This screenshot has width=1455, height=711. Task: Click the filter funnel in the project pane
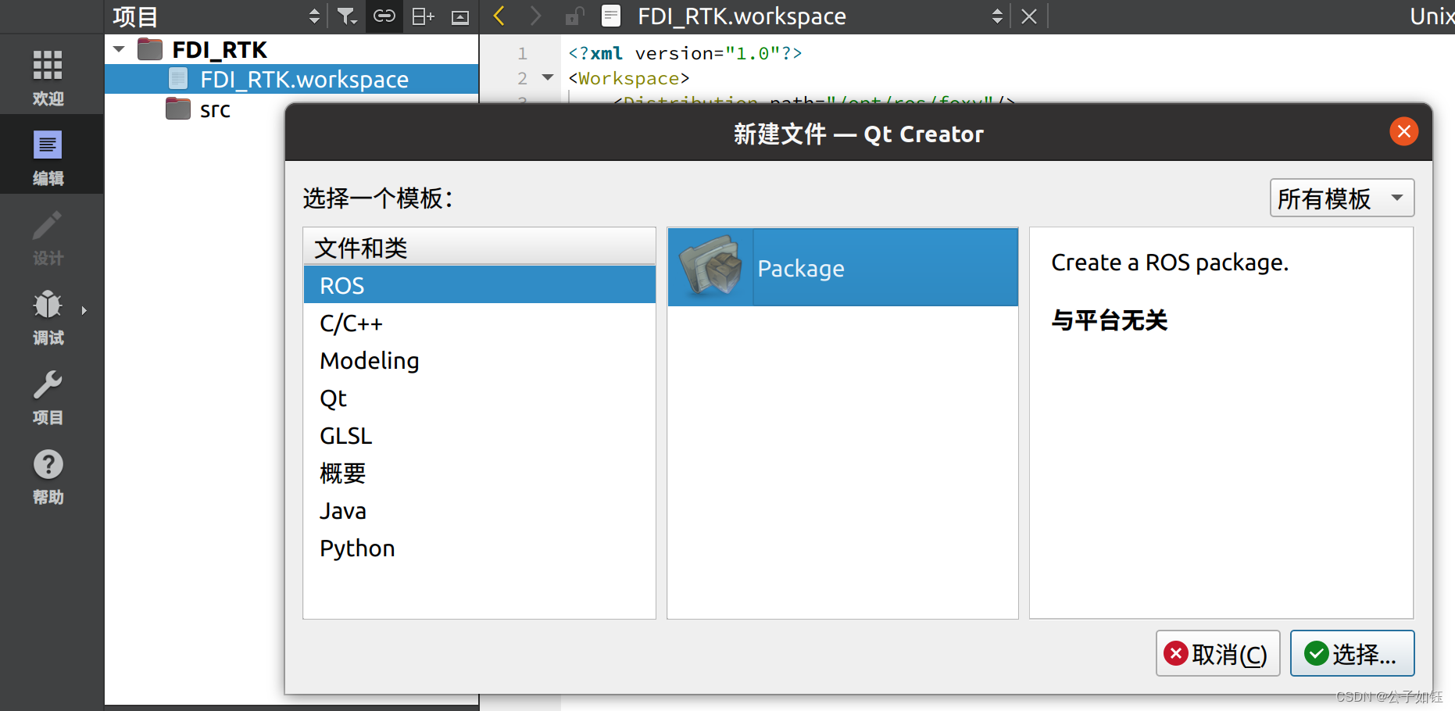(x=346, y=16)
